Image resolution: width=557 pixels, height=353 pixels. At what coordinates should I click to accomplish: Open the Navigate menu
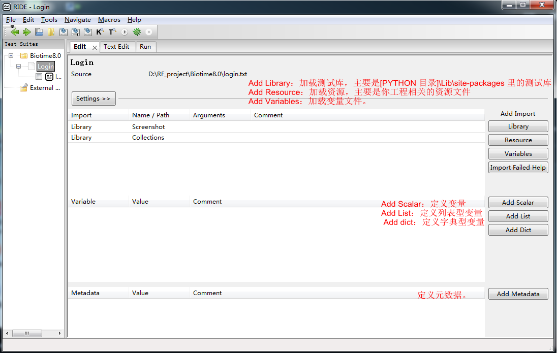coord(77,20)
